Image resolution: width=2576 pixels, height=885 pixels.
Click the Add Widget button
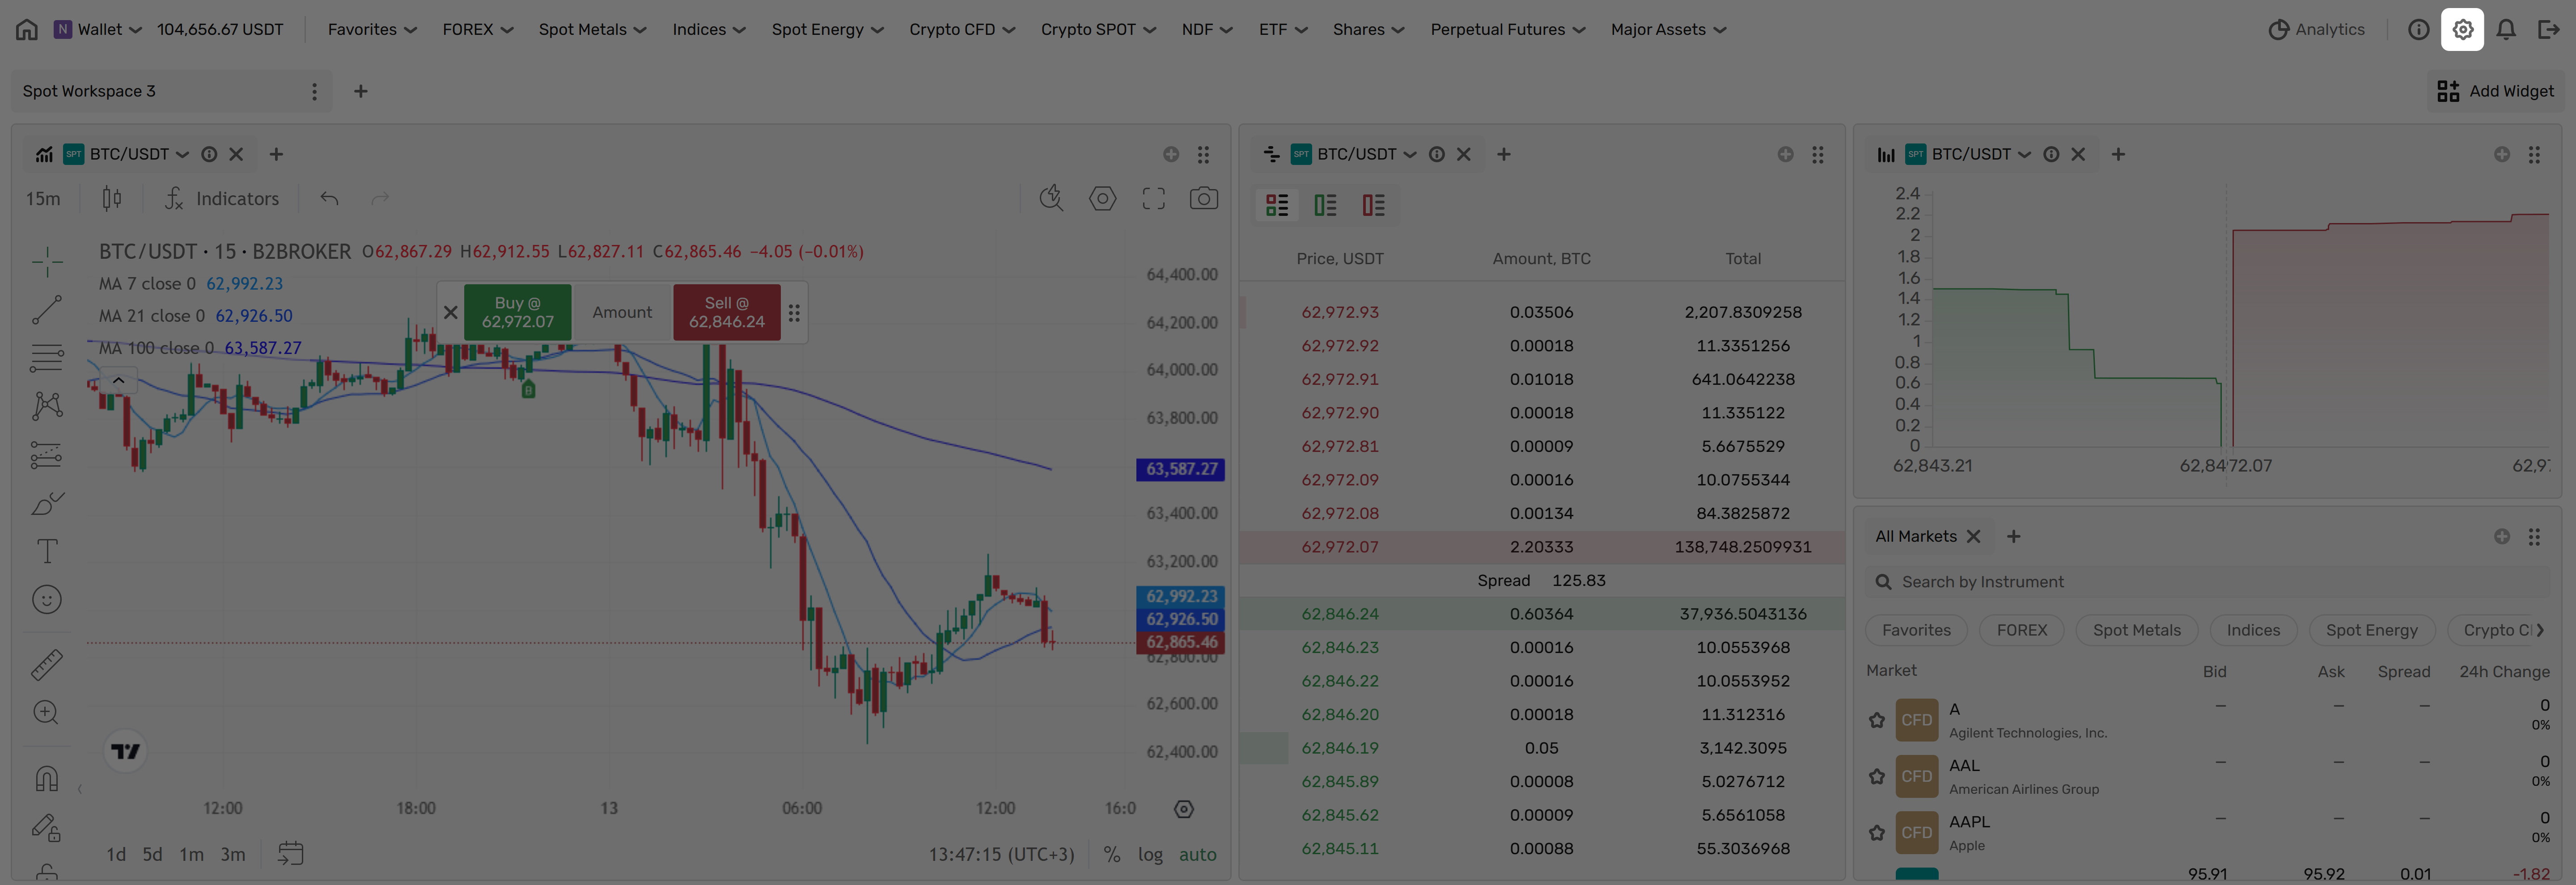click(x=2495, y=91)
